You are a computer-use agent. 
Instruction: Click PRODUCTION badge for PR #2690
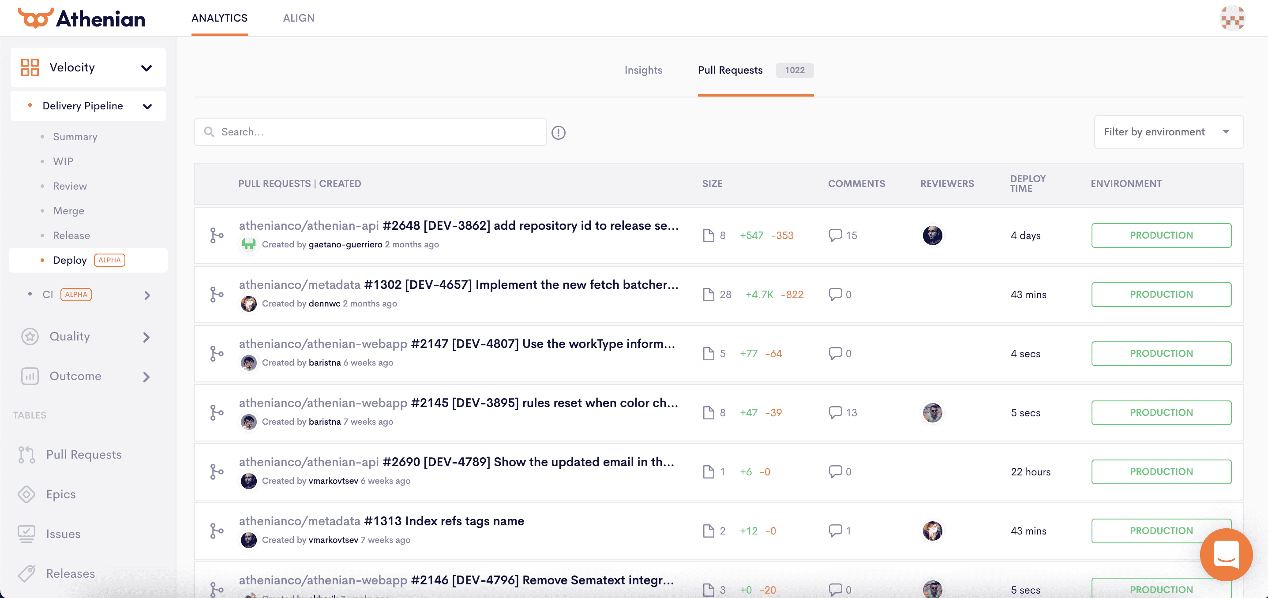(1161, 471)
